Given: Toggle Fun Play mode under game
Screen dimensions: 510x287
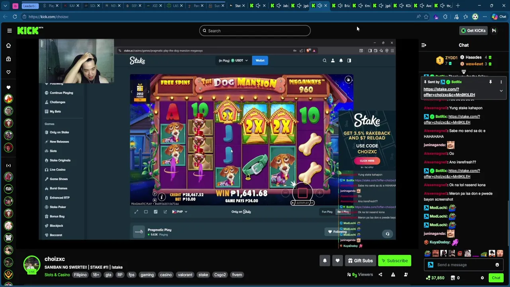Looking at the screenshot, I should pos(327,212).
